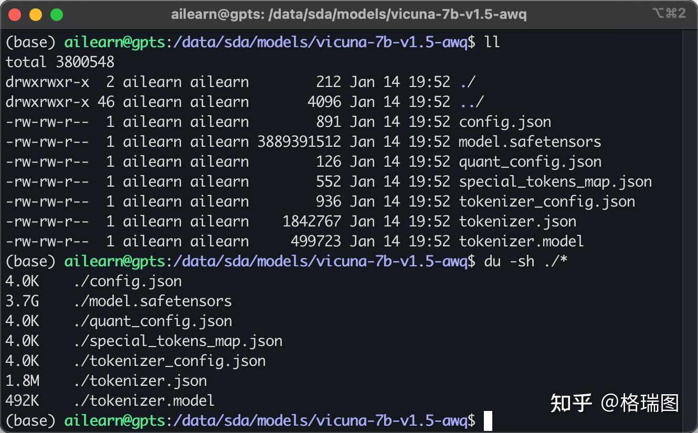Click the red close window button
Screen dimensions: 698x433
tap(15, 15)
